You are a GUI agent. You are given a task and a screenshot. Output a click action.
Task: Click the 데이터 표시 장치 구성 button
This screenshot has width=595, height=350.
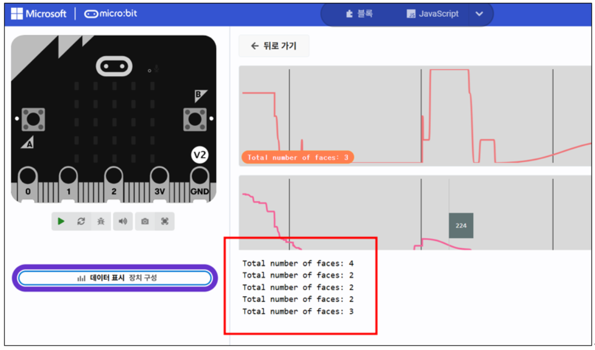pos(115,278)
